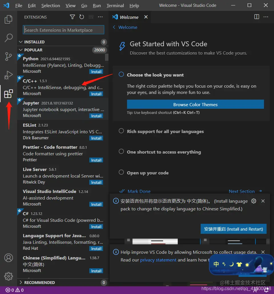Open the Terminal menu
The width and height of the screenshot is (274, 294).
(x=115, y=6)
